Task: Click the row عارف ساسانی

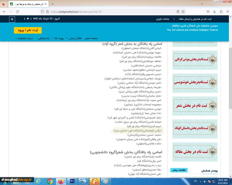Action: [142, 96]
